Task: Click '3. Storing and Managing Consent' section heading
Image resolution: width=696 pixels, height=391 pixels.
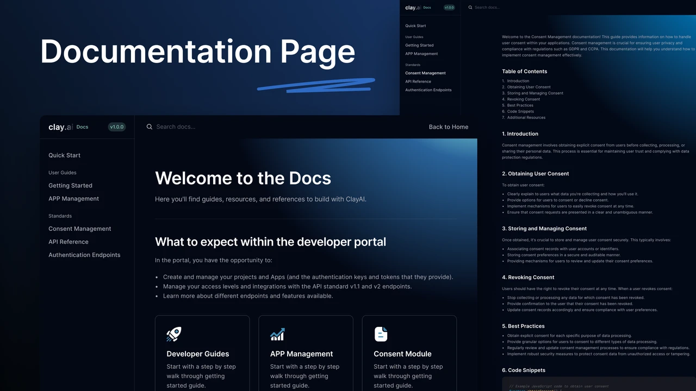Action: 544,229
